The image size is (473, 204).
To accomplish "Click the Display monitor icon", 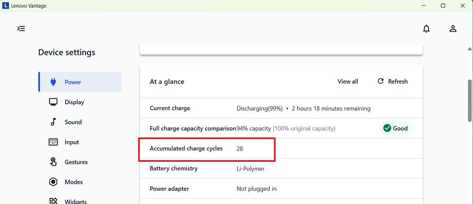I will click(53, 102).
